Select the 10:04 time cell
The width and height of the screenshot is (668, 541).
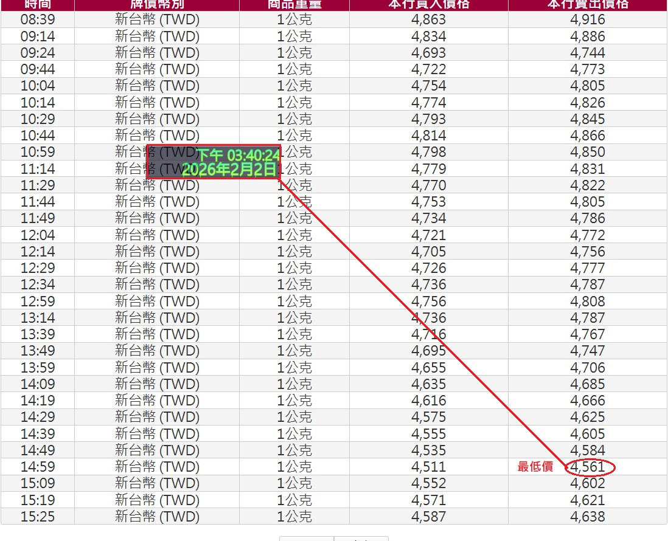[38, 86]
